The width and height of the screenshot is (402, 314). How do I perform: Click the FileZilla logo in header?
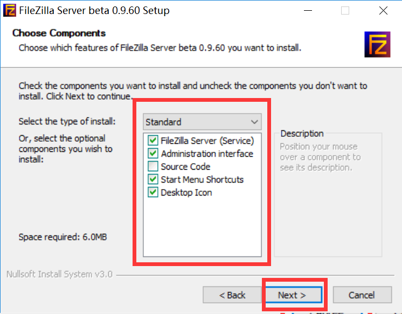tap(377, 44)
